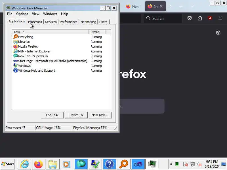The image size is (227, 170).
Task: Click the New Task... button
Action: (100, 115)
